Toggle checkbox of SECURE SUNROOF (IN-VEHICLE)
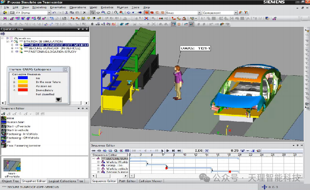 click(x=17, y=48)
